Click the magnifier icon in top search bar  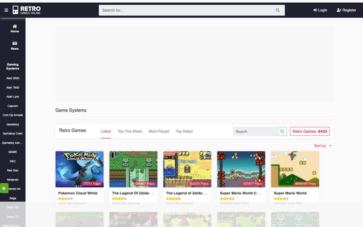point(278,10)
